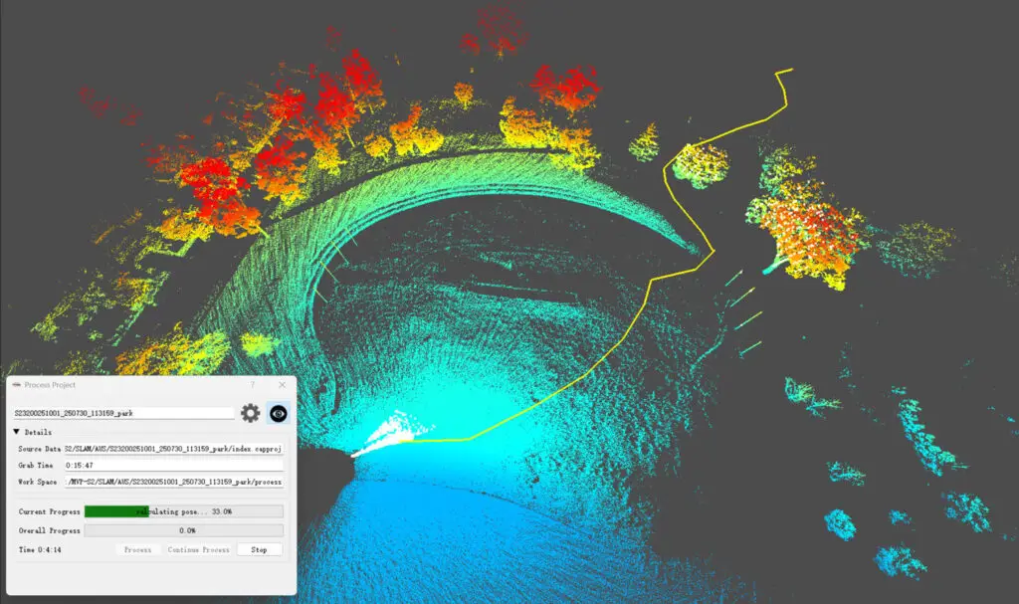Click the elapsed Time readout label

pos(40,549)
